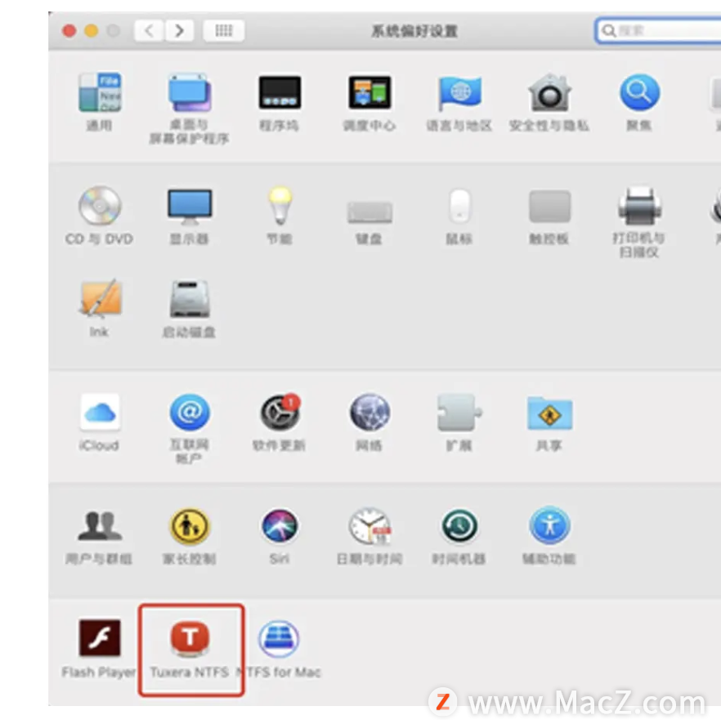721x724 pixels.
Task: Open Mission Control (调度中心) pane
Action: 369,92
